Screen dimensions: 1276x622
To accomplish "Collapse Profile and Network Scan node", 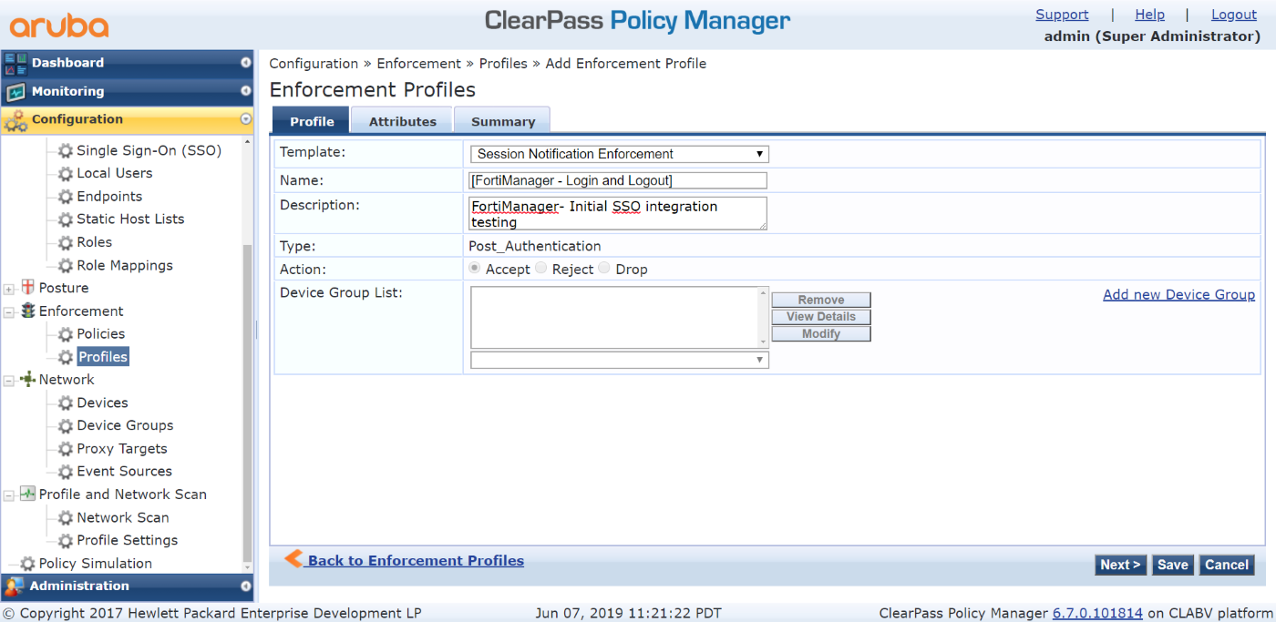I will pos(9,495).
